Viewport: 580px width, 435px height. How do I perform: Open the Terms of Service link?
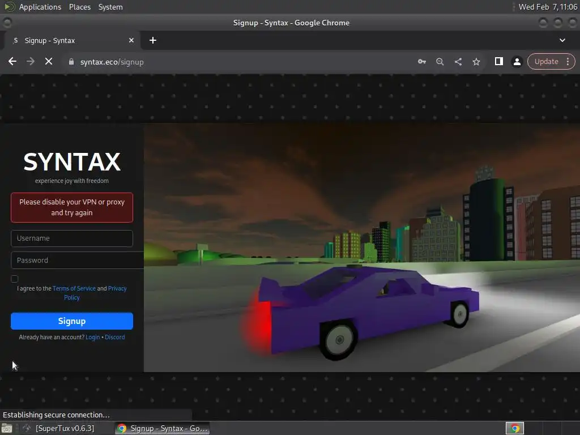tap(74, 288)
